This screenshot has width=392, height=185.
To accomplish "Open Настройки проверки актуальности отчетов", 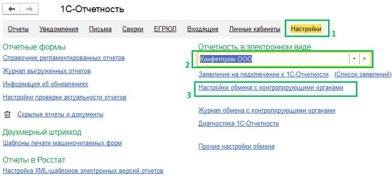I will click(x=64, y=97).
